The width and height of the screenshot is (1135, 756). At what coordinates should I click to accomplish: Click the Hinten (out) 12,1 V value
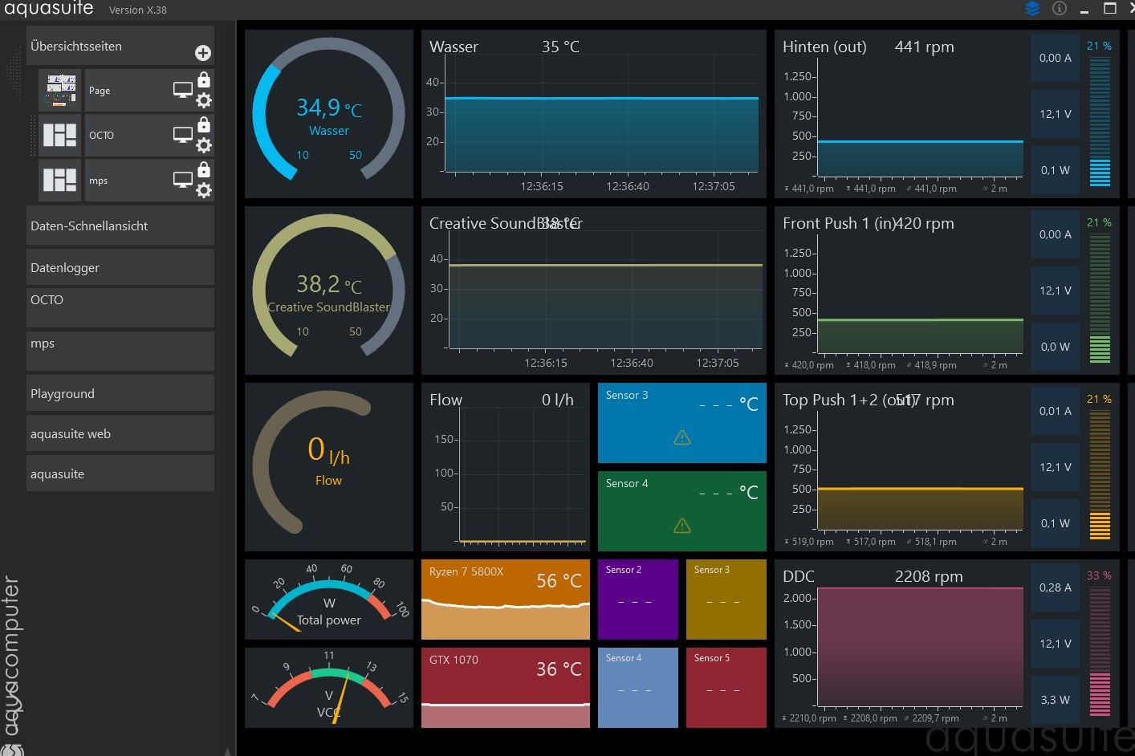(1055, 114)
